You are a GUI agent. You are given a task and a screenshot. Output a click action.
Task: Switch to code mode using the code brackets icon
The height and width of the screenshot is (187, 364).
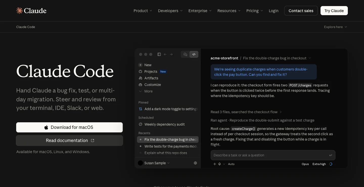(194, 54)
